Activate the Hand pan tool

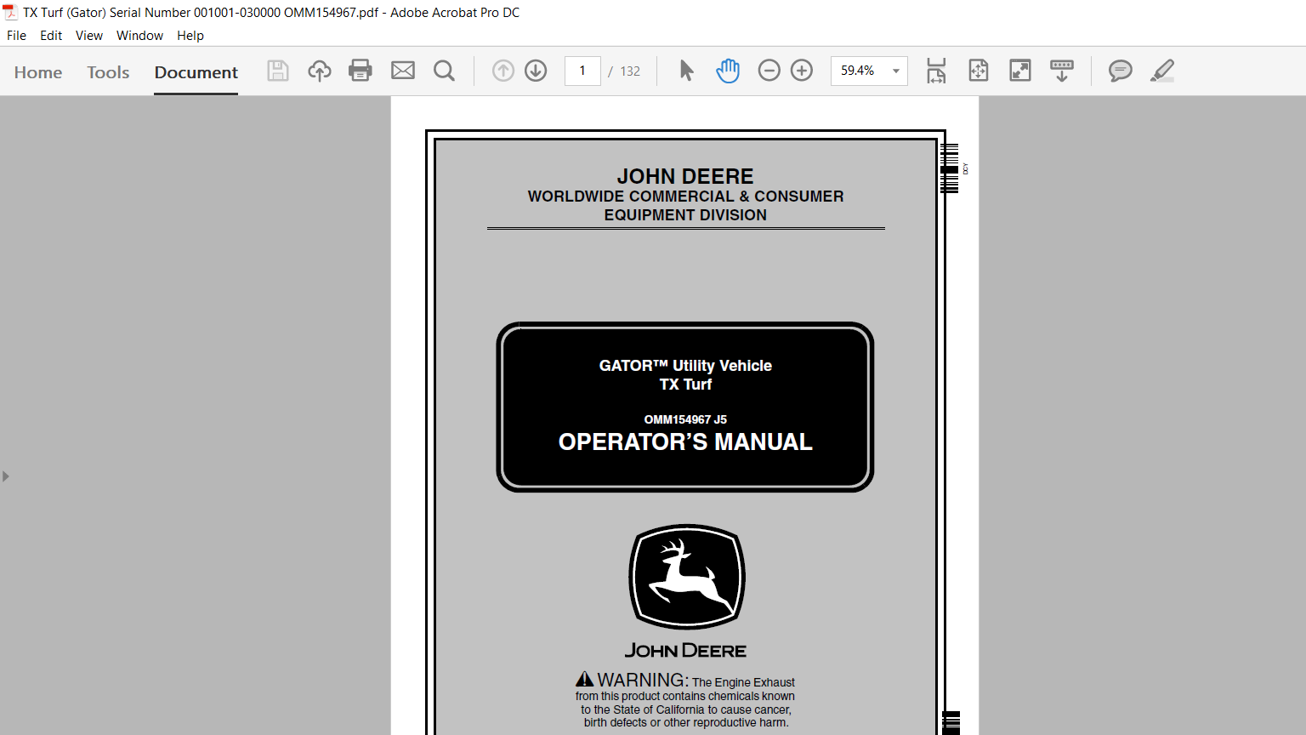728,71
